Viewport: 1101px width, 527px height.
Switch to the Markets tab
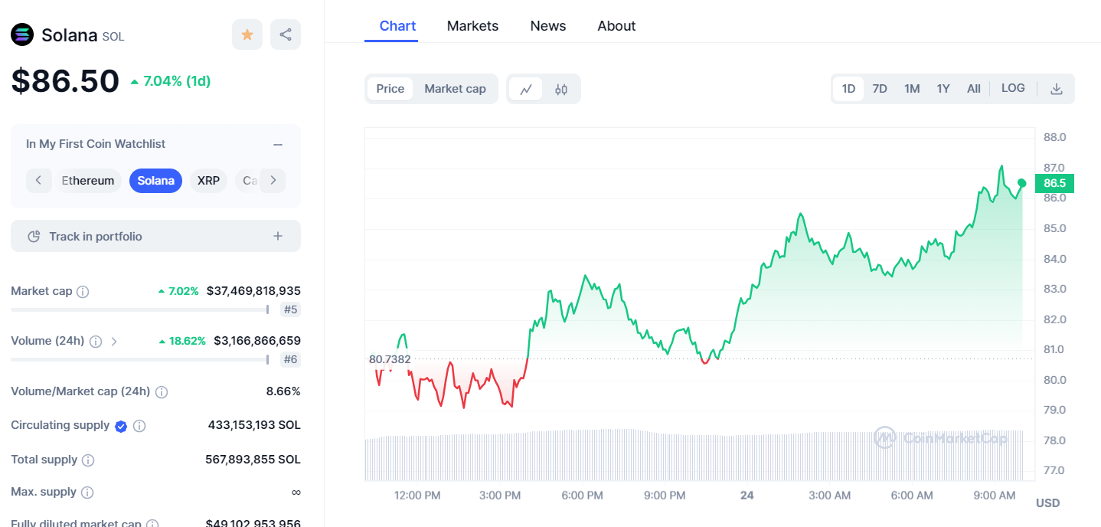coord(472,26)
